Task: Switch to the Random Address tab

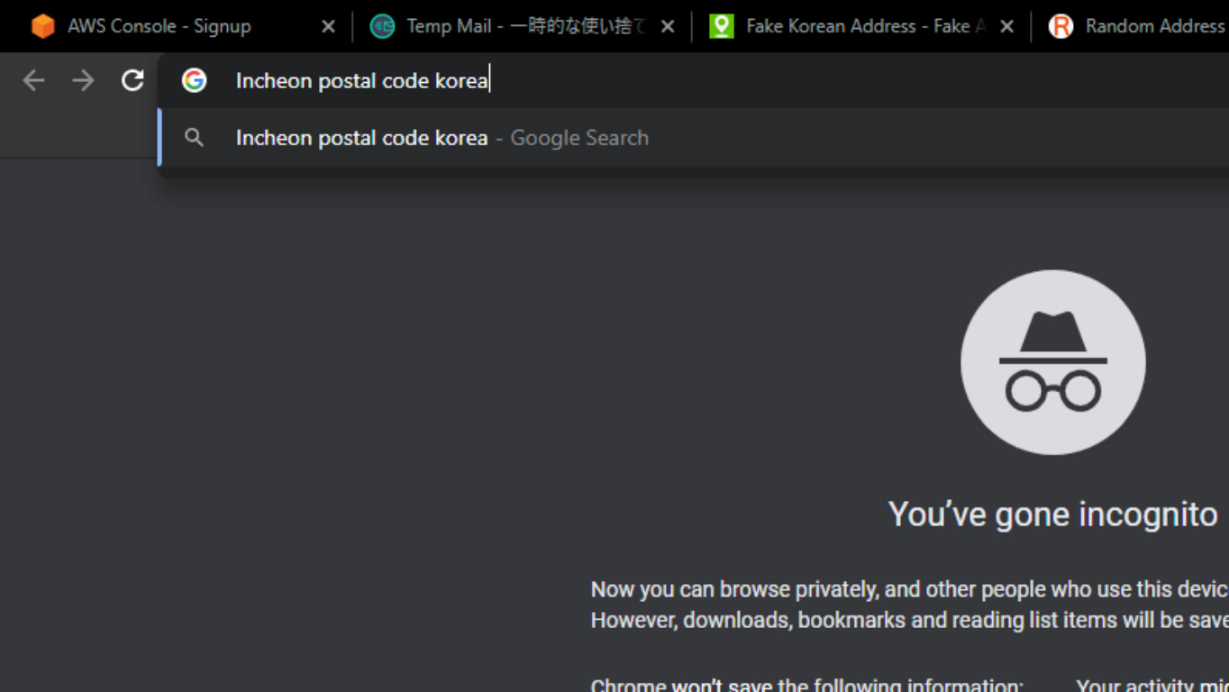Action: tap(1154, 26)
